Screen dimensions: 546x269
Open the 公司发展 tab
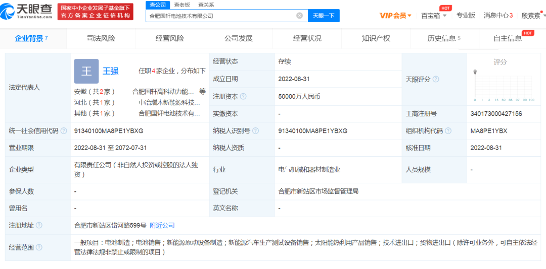click(x=239, y=38)
